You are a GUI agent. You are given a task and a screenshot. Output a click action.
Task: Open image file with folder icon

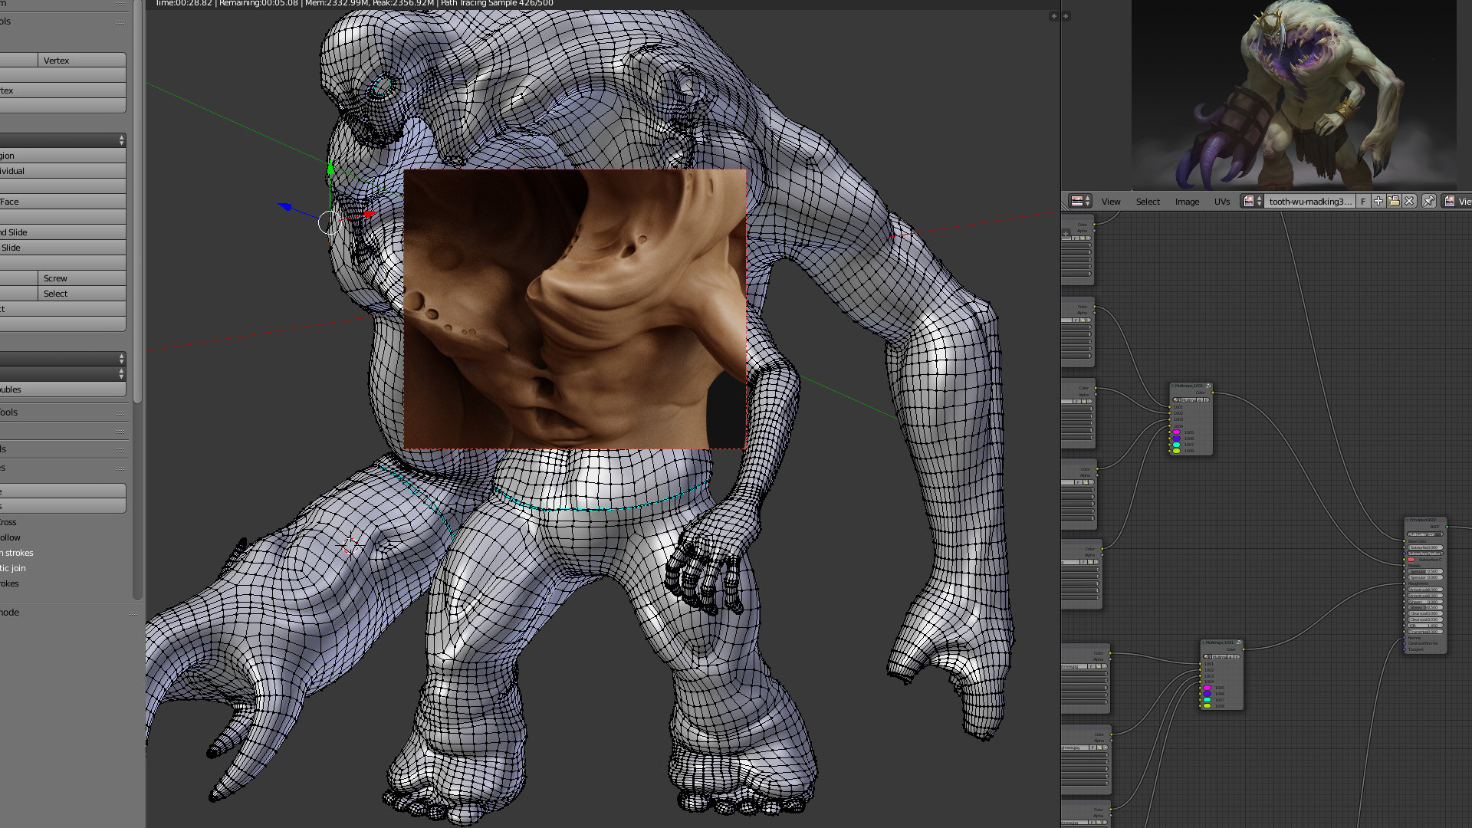(x=1394, y=201)
